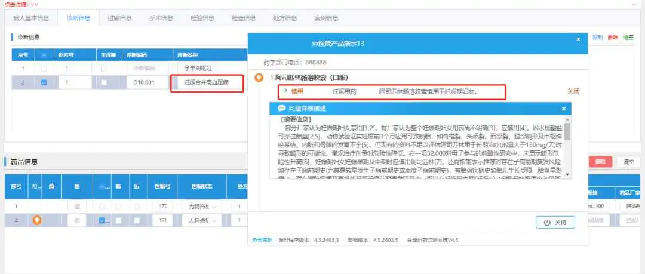This screenshot has width=645, height=274.
Task: Close the 问题详细描述 panel with its X
Action: pos(564,109)
